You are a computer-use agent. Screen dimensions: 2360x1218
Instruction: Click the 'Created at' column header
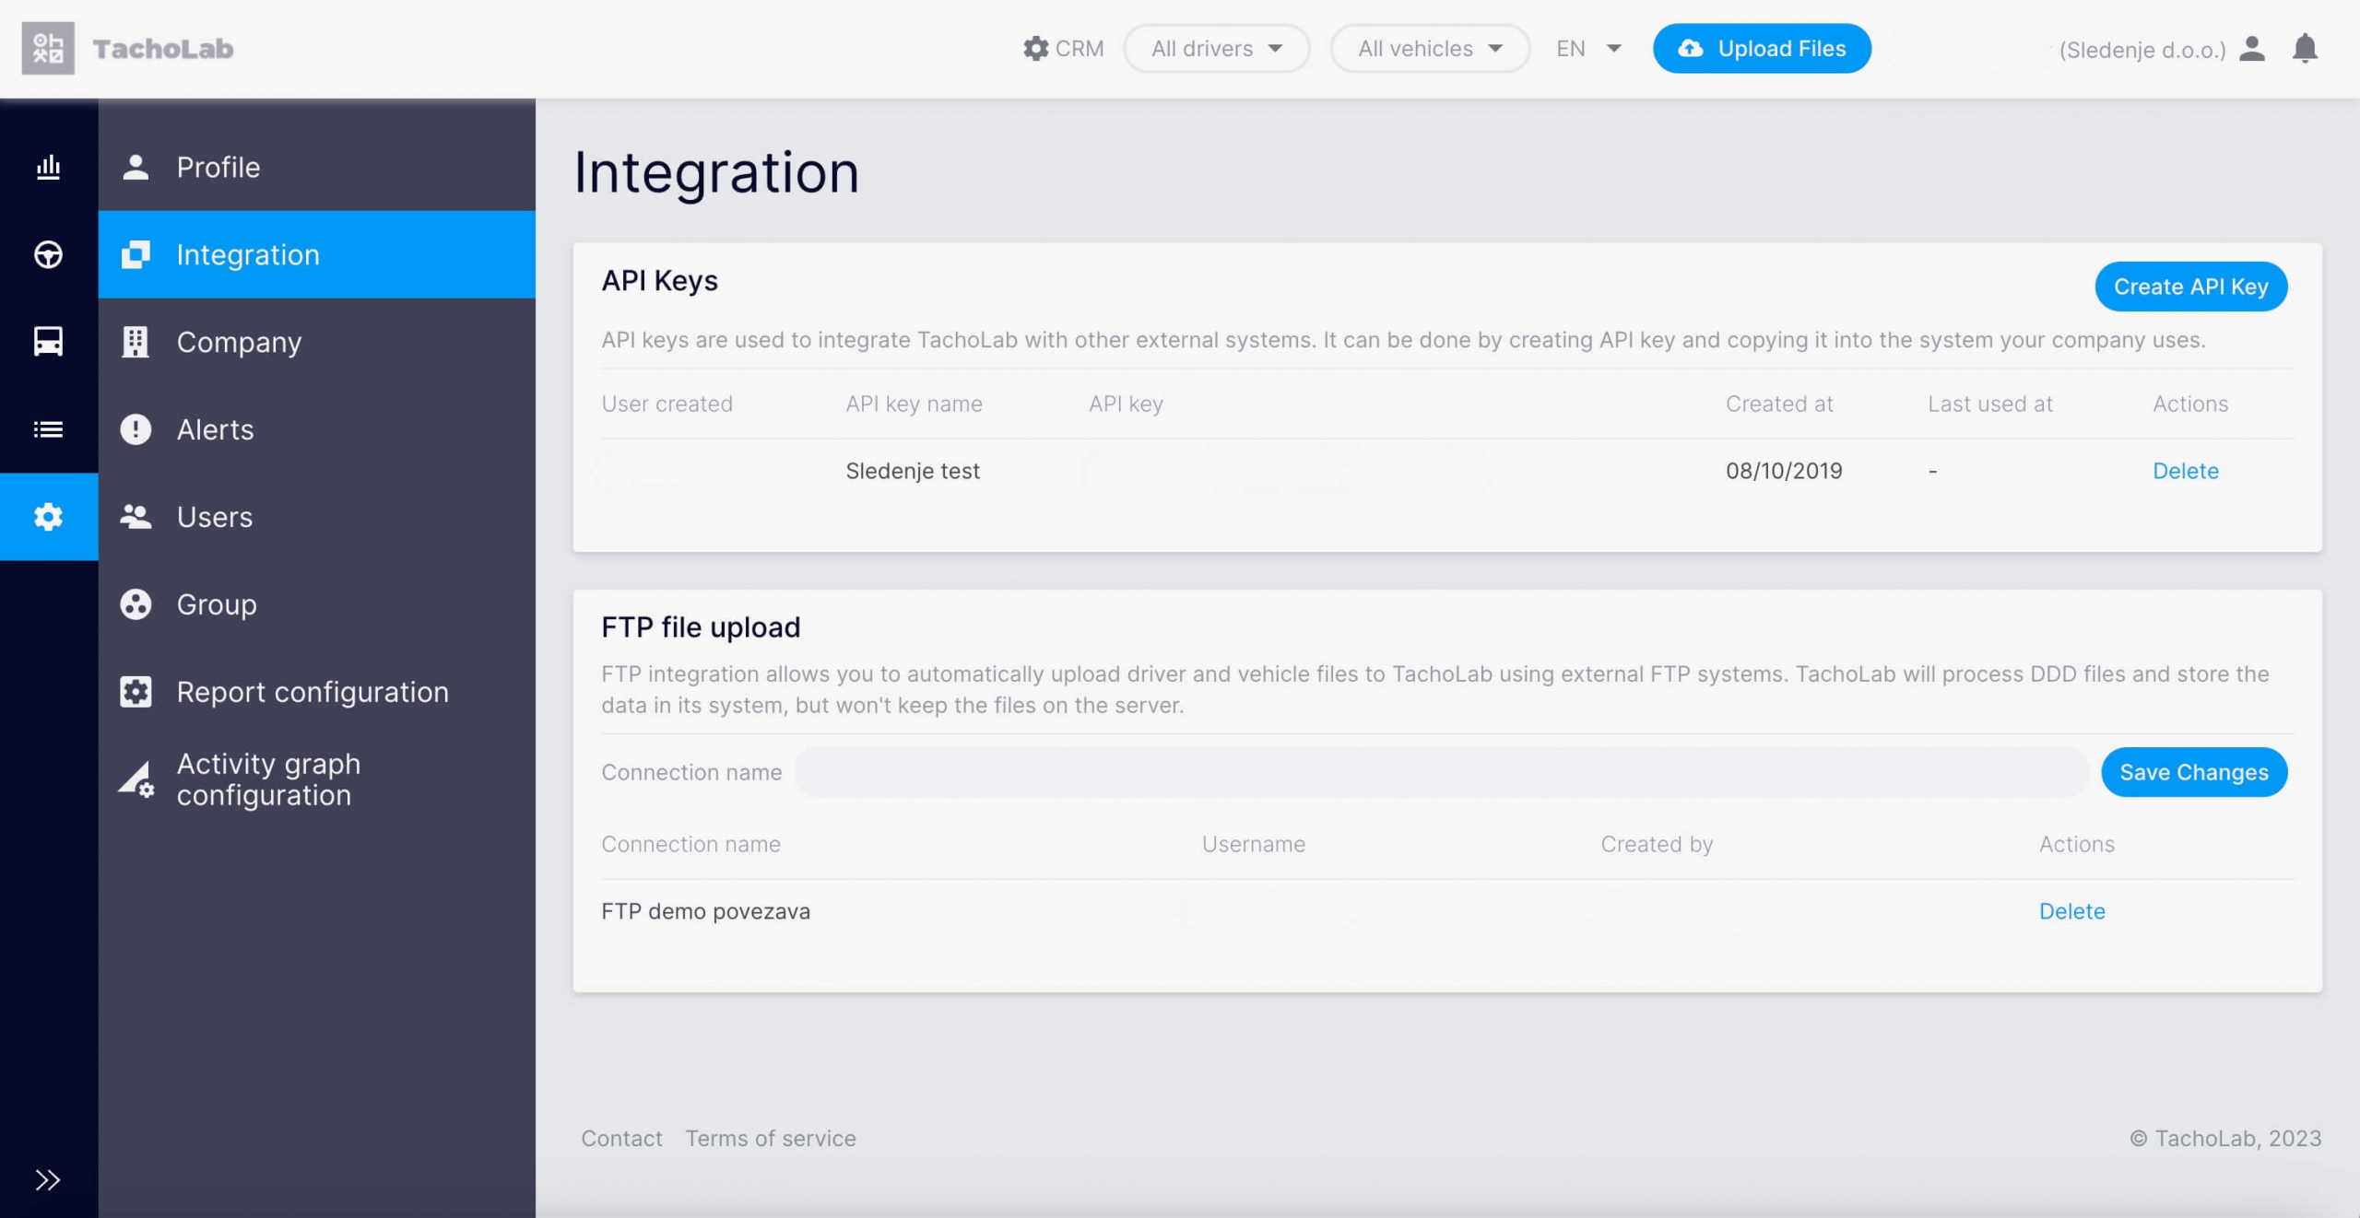[1779, 404]
